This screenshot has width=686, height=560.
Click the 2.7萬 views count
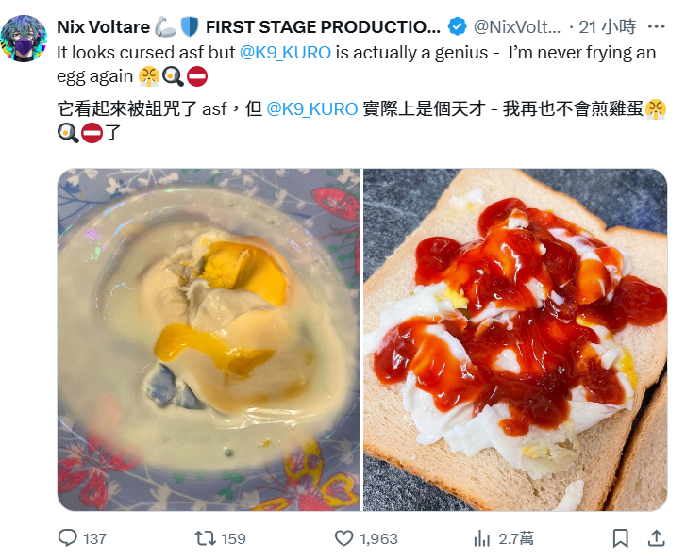click(516, 538)
